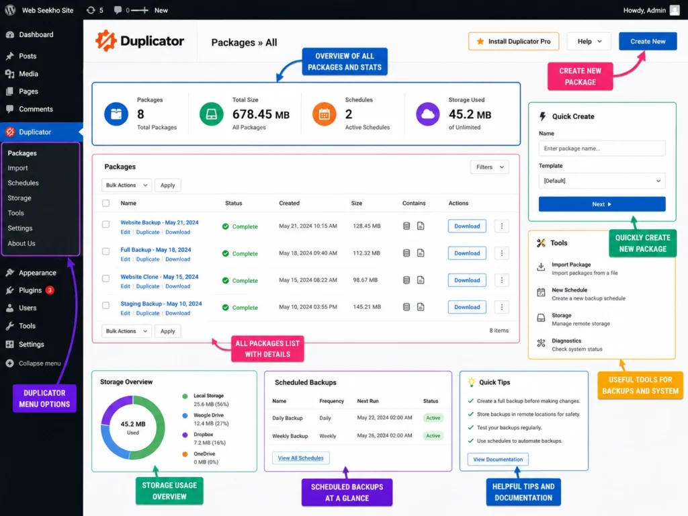Open more options for Full Backup May 18
This screenshot has width=688, height=516.
coord(501,253)
